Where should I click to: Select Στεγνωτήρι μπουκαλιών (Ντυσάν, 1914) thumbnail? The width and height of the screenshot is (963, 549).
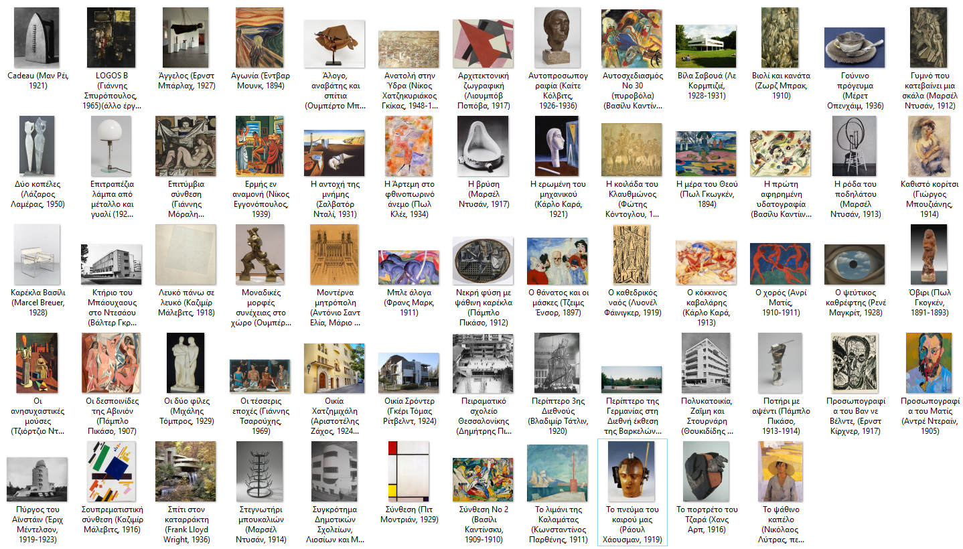259,470
